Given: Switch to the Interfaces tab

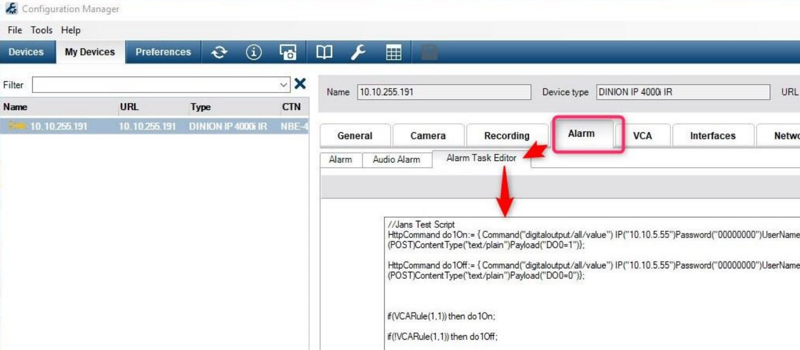Looking at the screenshot, I should (713, 136).
